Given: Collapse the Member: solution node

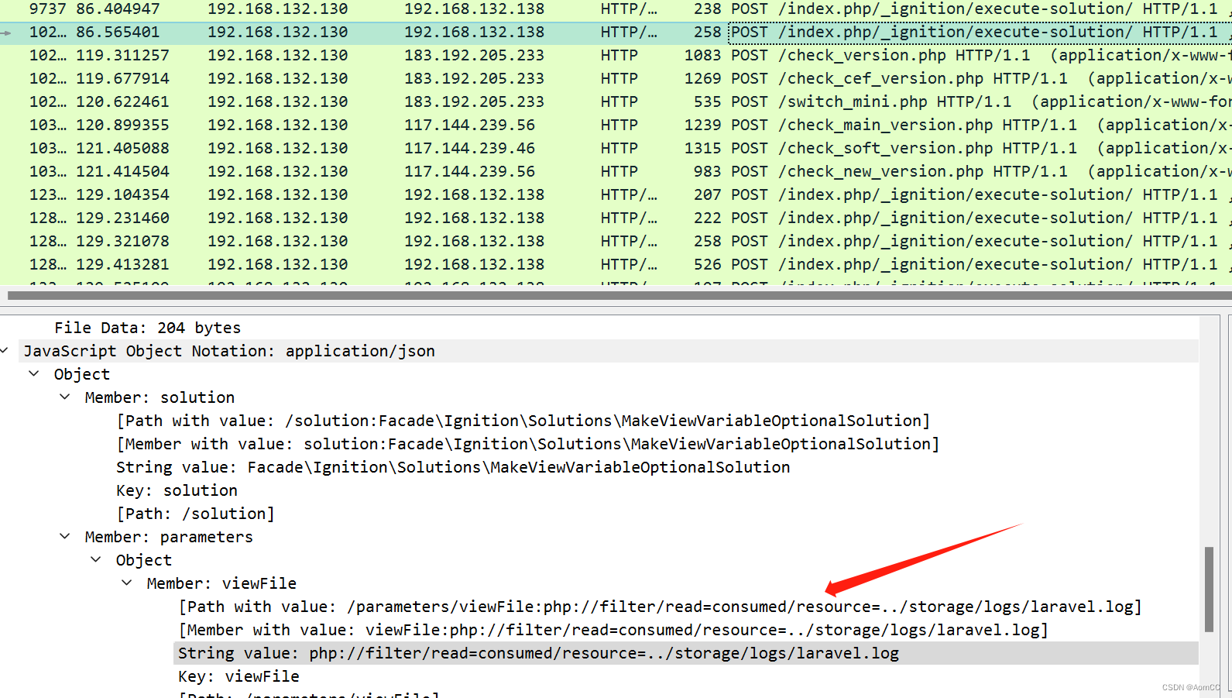Looking at the screenshot, I should coord(65,397).
